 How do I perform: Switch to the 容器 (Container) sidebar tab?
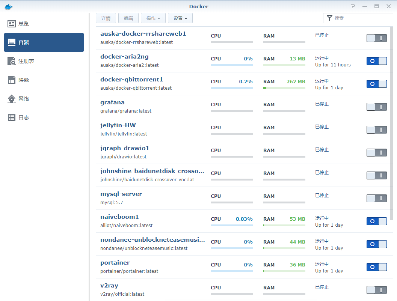point(23,42)
